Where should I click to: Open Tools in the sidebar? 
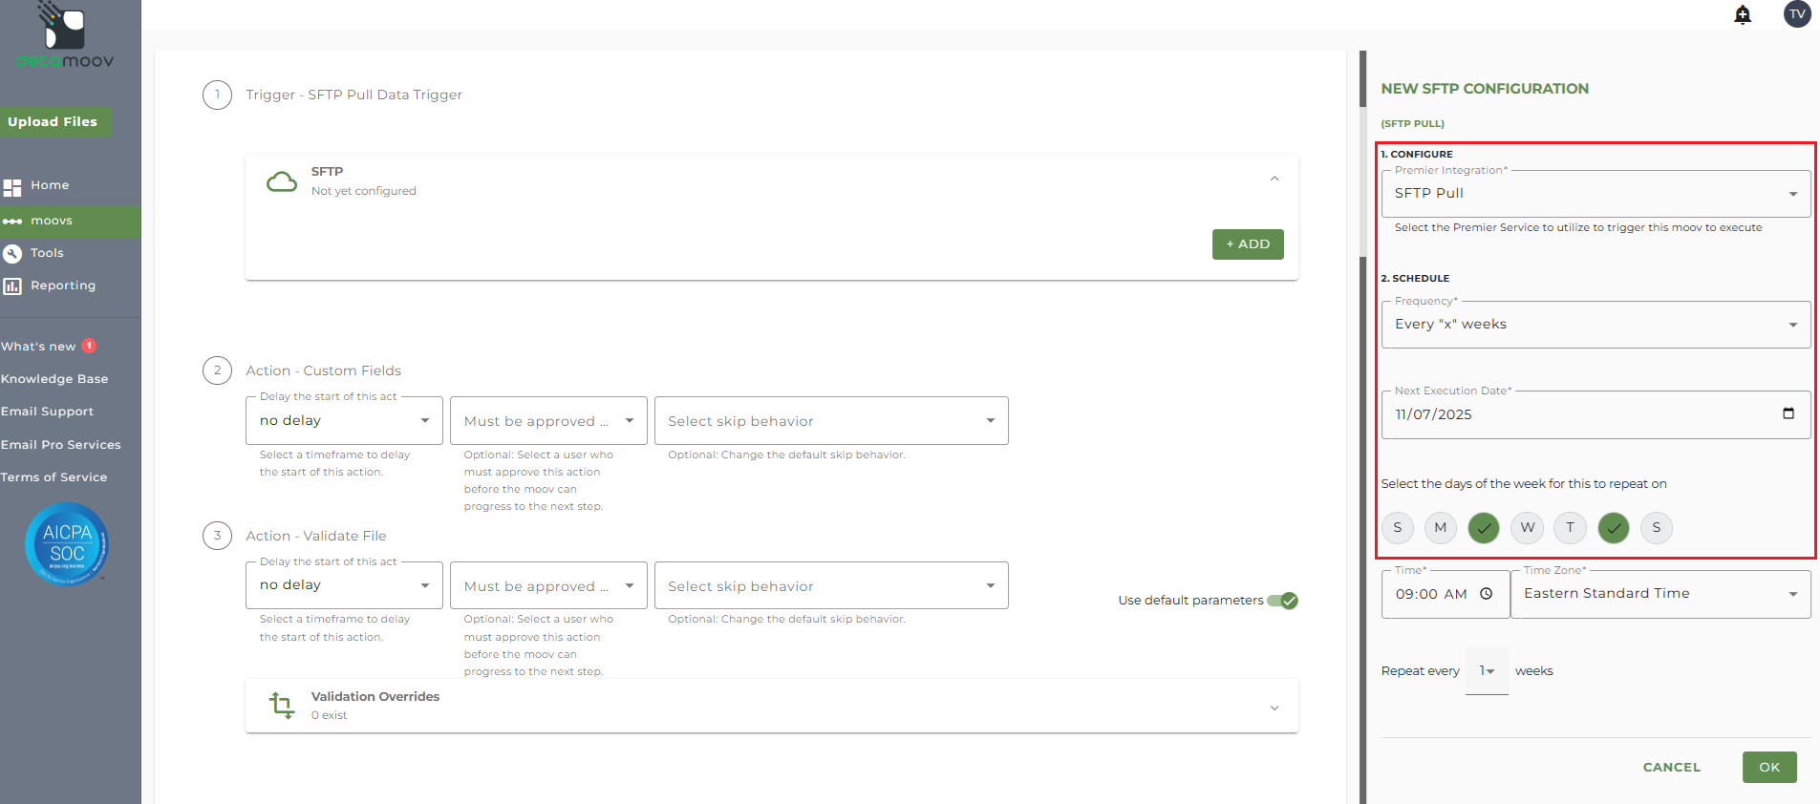point(47,253)
